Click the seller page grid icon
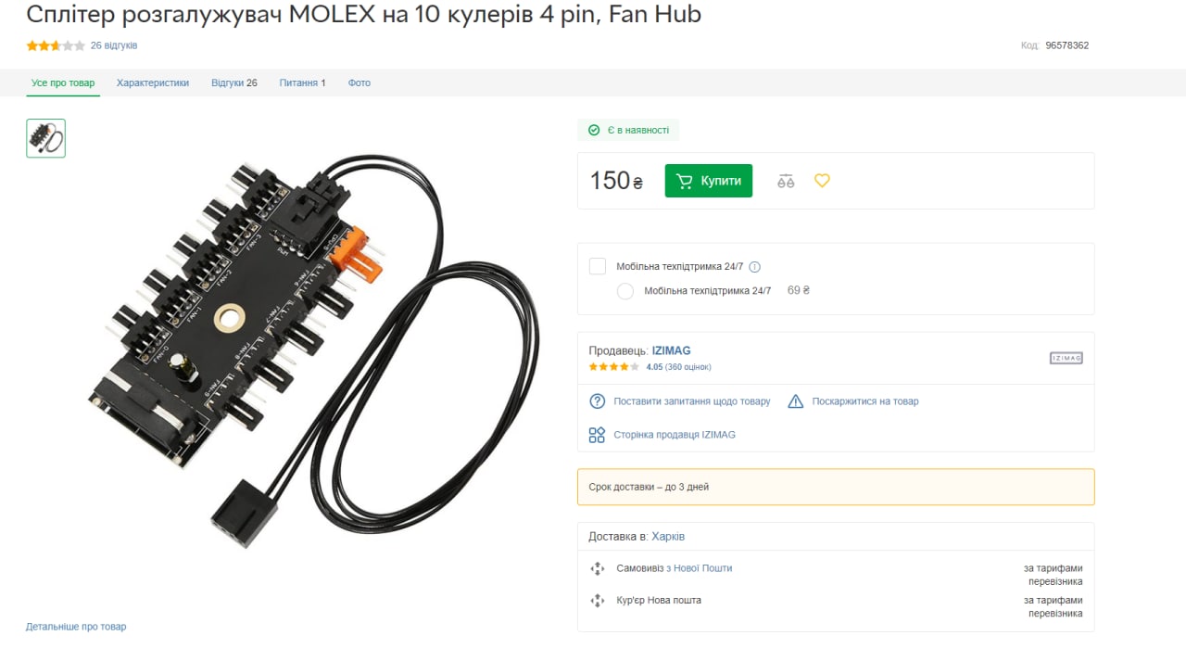 (x=598, y=435)
